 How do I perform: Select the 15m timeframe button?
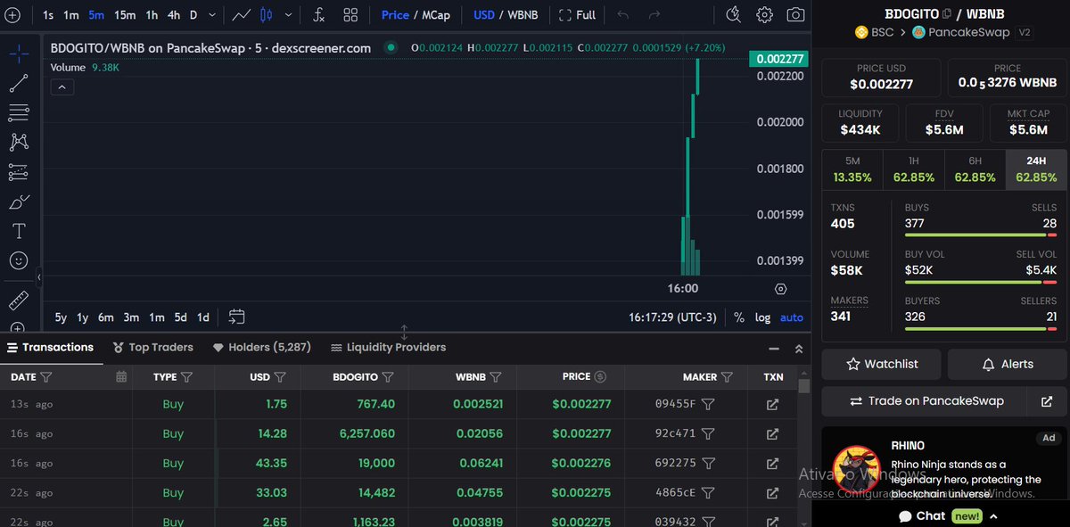[x=125, y=15]
